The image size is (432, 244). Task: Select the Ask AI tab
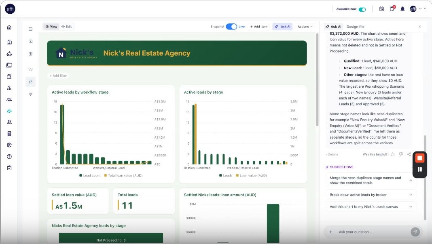(333, 27)
